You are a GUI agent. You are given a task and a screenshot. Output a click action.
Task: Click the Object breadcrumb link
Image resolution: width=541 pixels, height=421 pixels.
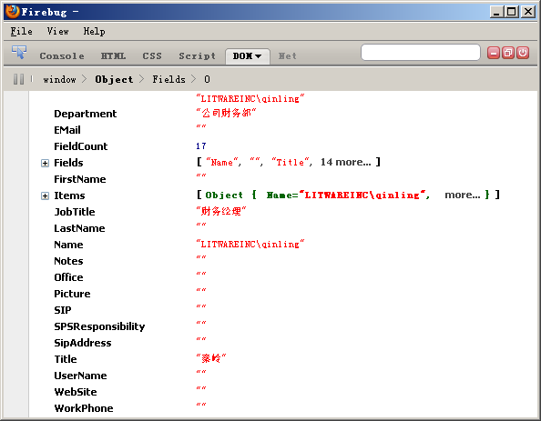(114, 80)
